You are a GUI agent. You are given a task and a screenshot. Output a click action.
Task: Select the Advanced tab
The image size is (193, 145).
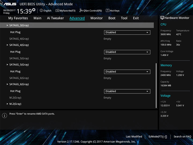[77, 18]
